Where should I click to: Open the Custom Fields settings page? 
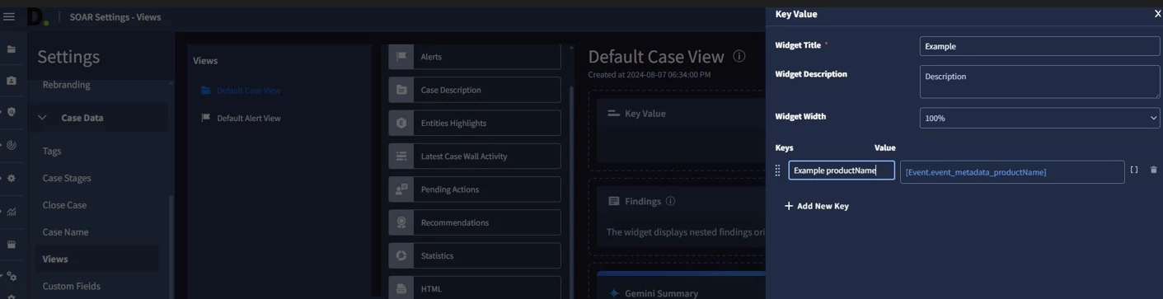[71, 286]
